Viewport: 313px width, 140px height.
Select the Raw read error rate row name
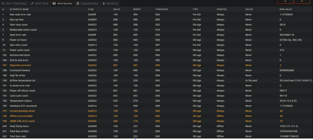point(20,15)
